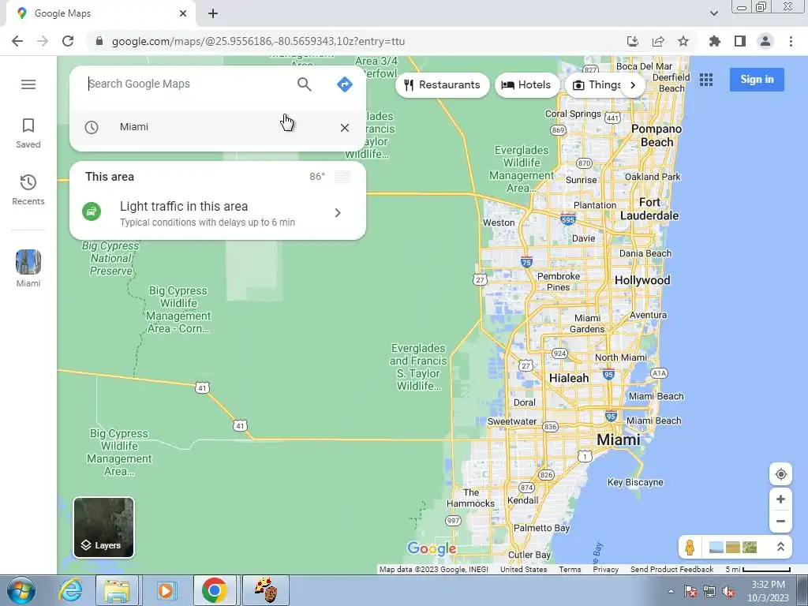The width and height of the screenshot is (808, 606).
Task: Select the Things to do chip
Action: pyautogui.click(x=597, y=85)
